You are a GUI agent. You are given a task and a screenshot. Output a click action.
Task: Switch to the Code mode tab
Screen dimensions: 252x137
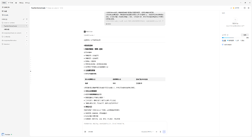coord(11,3)
